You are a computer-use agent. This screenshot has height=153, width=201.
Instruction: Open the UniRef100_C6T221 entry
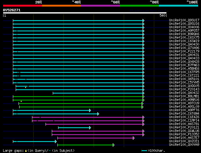184,75
